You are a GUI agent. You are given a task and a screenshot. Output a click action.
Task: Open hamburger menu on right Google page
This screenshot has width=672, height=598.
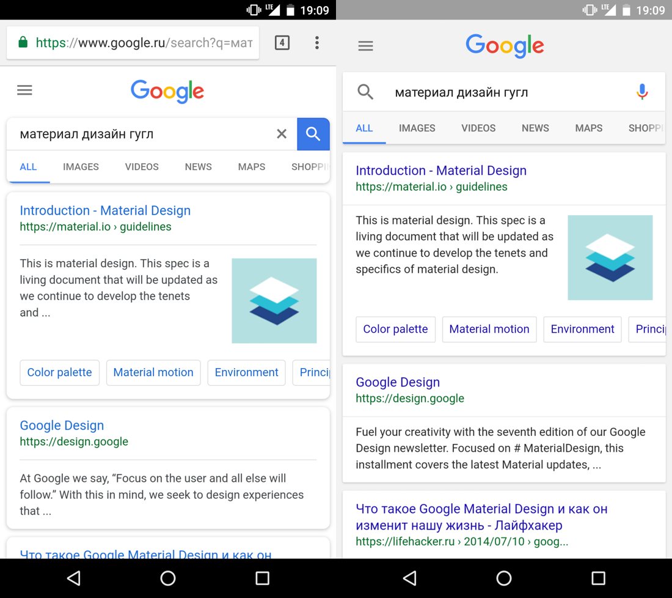tap(365, 45)
